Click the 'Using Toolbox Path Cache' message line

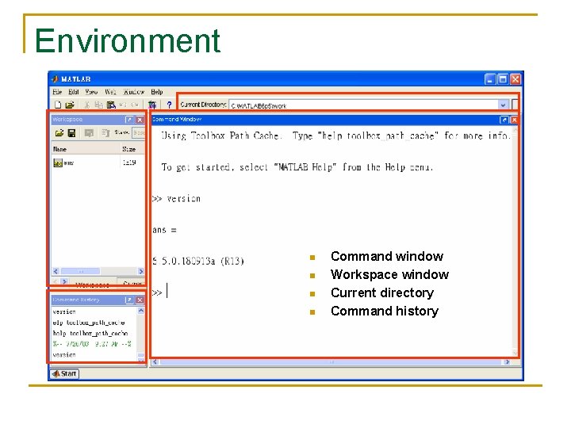[x=335, y=136]
